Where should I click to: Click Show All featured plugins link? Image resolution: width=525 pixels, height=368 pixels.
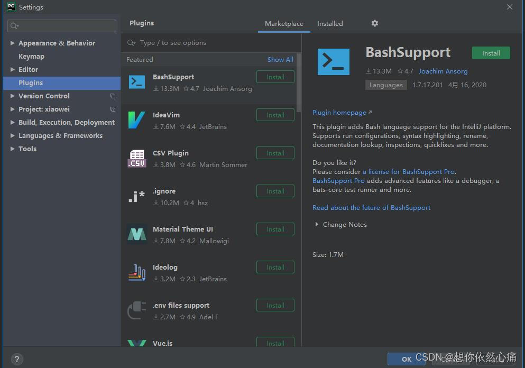pos(280,59)
